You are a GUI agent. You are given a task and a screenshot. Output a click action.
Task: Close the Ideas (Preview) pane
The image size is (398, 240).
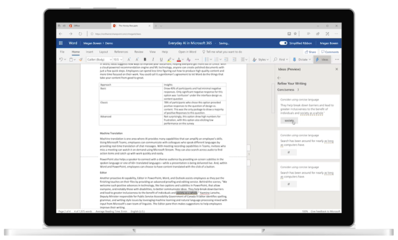(336, 69)
